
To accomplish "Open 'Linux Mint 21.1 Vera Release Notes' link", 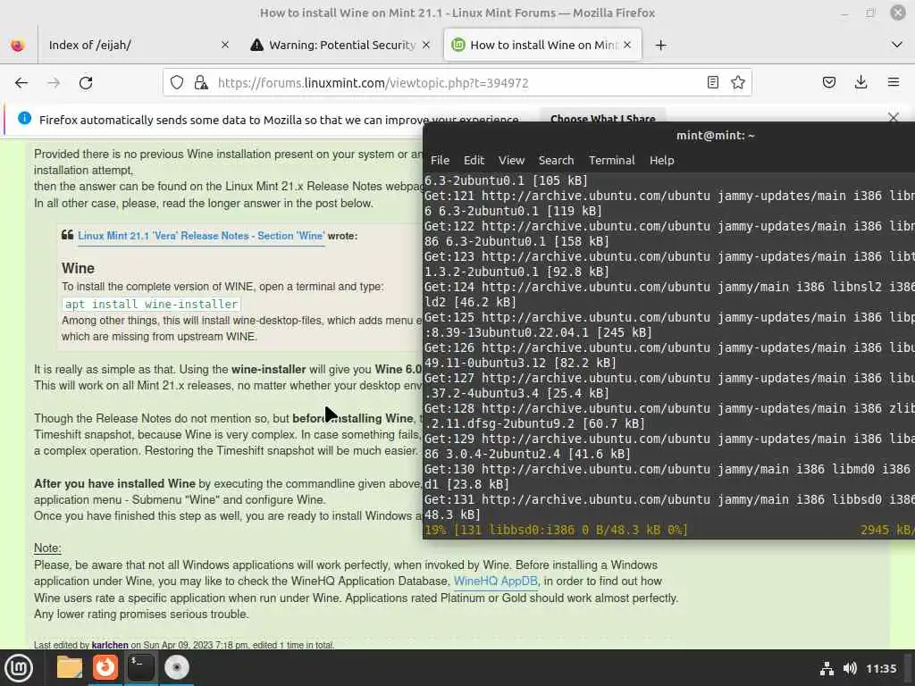I will (201, 236).
